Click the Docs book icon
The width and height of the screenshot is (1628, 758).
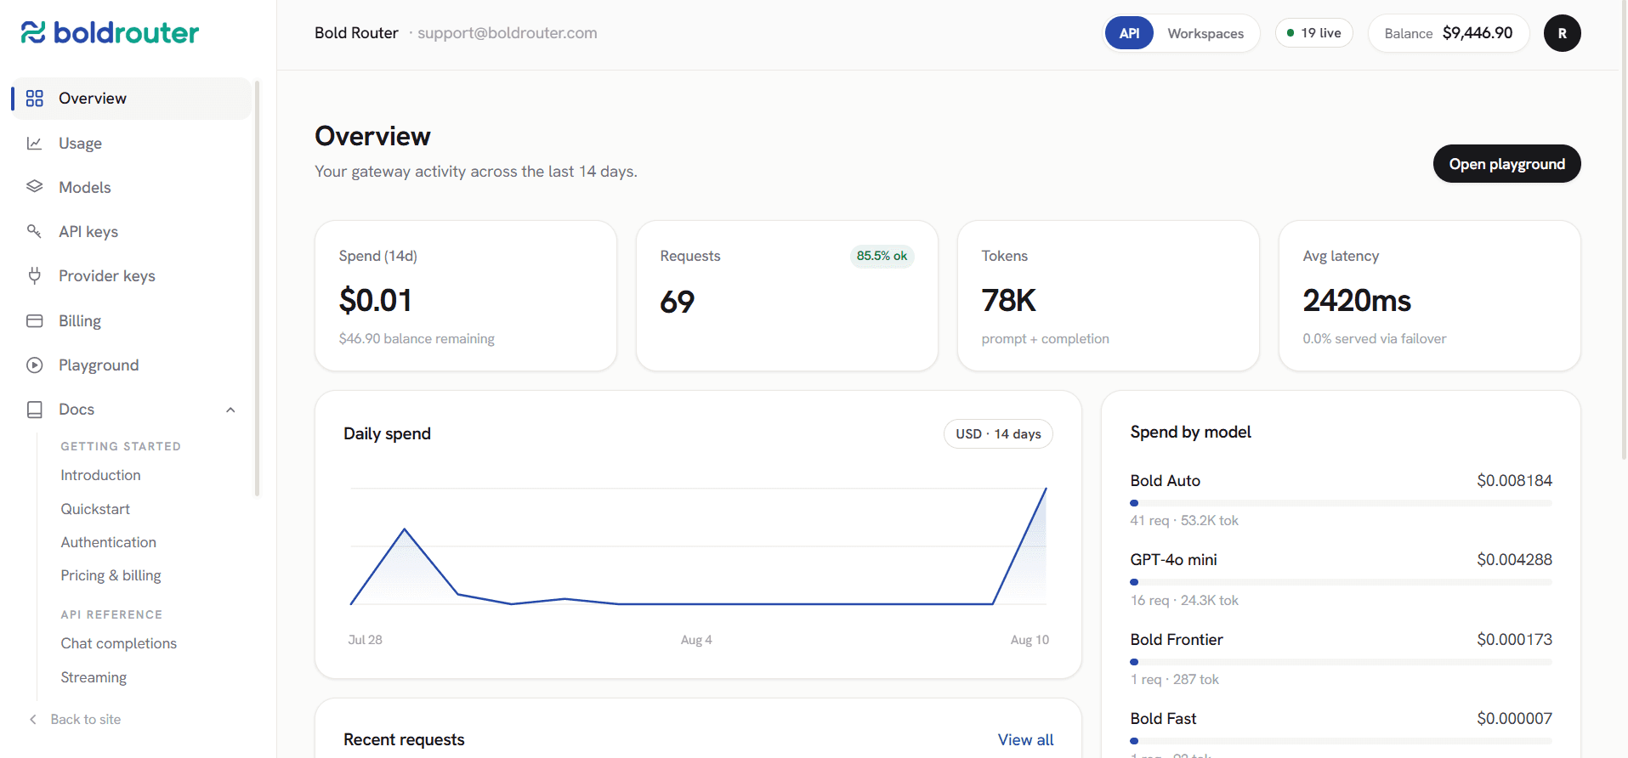[x=34, y=410]
